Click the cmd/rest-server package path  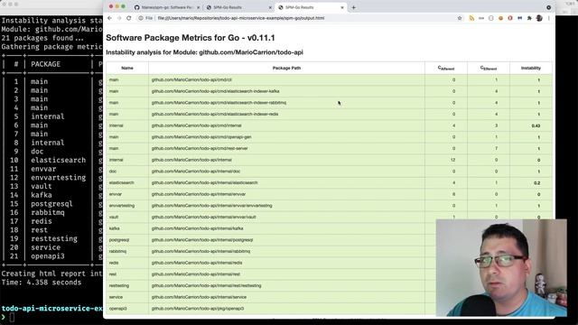(x=200, y=148)
